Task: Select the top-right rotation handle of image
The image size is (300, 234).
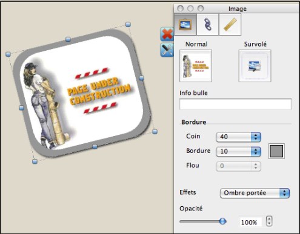Action: pyautogui.click(x=128, y=24)
